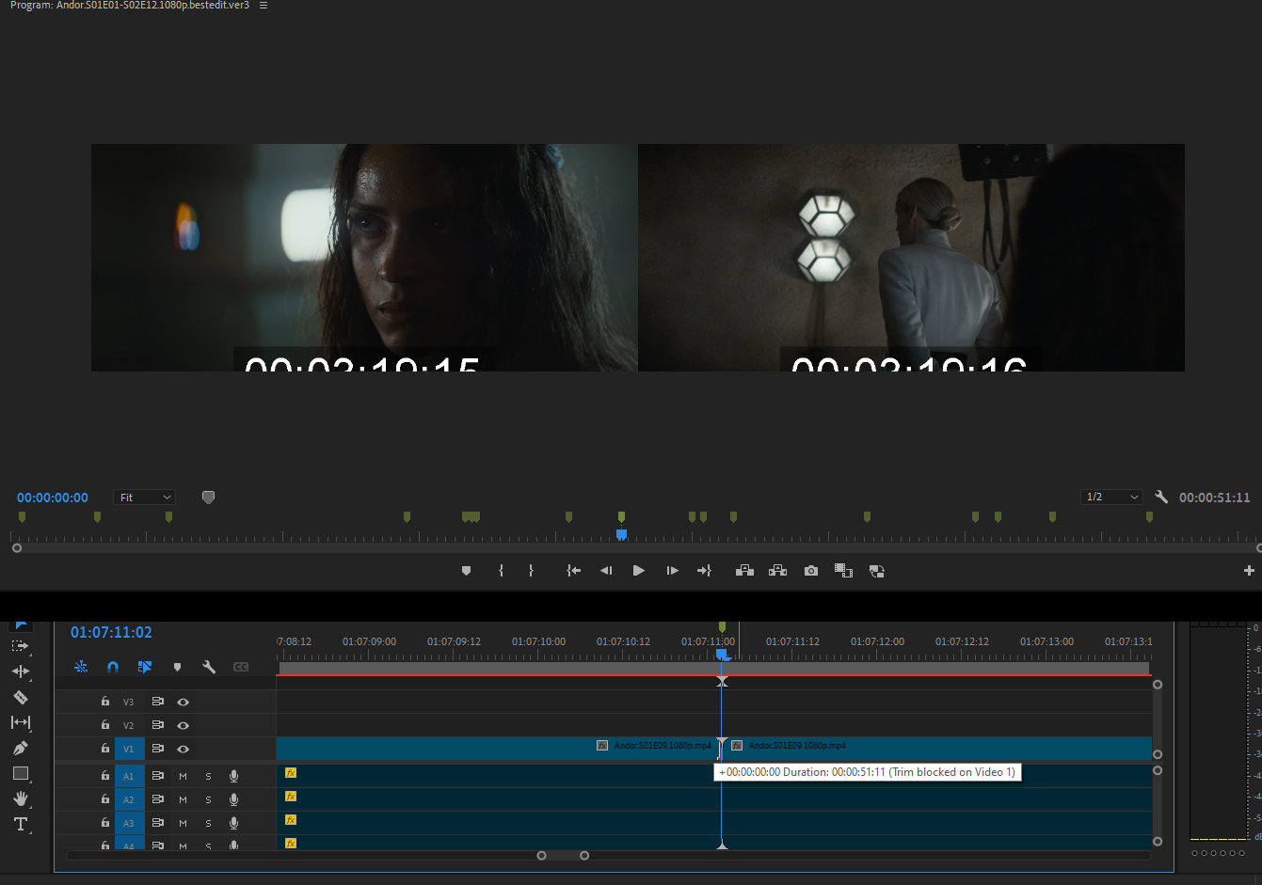Step forward one frame
Viewport: 1262px width, 885px height.
[x=672, y=571]
